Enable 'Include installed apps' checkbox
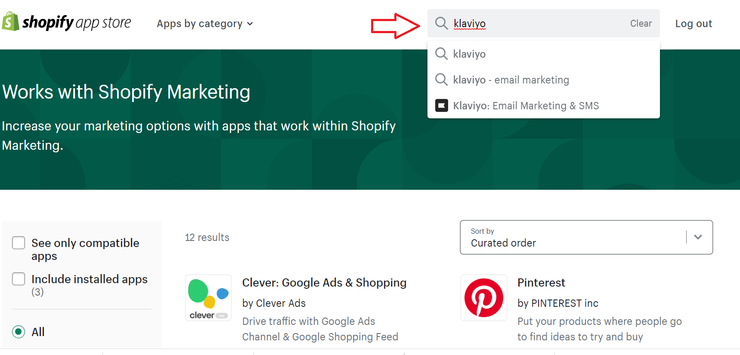The image size is (740, 355). coord(19,279)
